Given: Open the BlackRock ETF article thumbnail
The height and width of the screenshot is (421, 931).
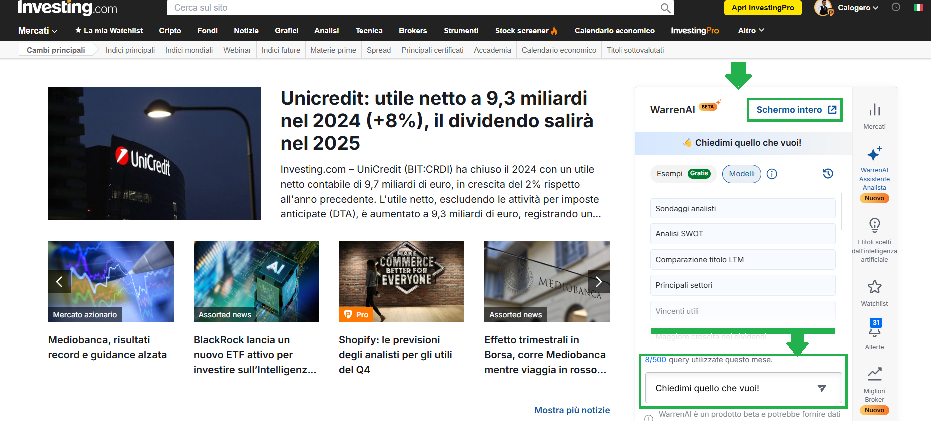Looking at the screenshot, I should click(x=256, y=282).
